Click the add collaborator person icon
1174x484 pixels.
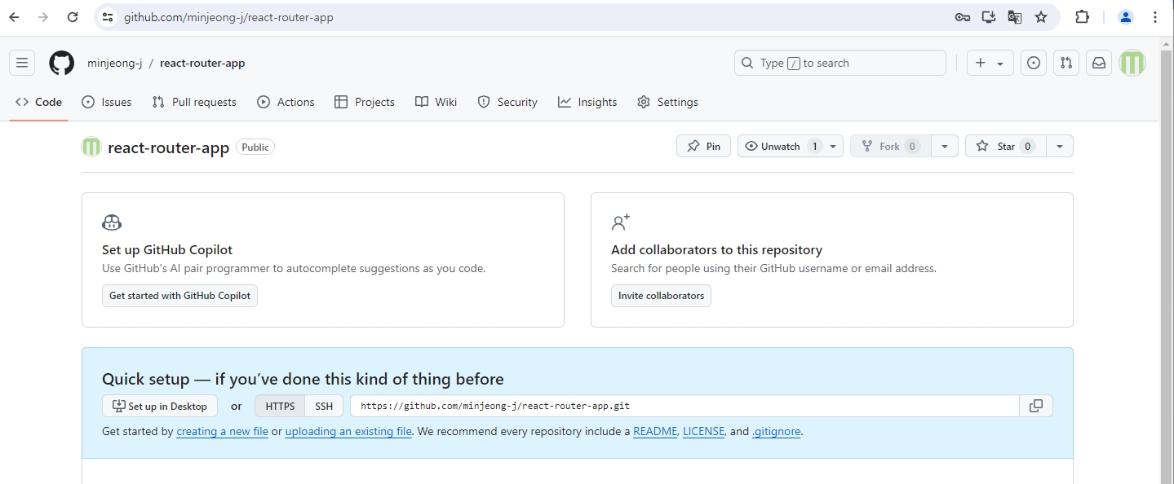click(621, 222)
